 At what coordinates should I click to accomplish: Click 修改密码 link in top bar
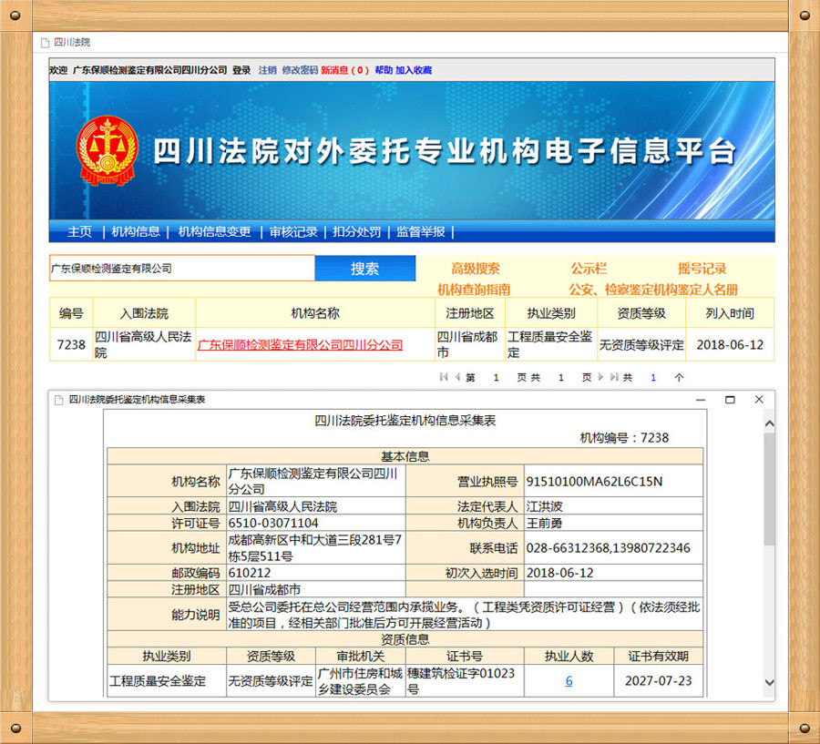coord(300,70)
